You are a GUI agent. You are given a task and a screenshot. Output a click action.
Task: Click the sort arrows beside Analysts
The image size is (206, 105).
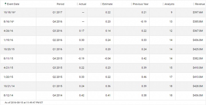(x=163, y=4)
